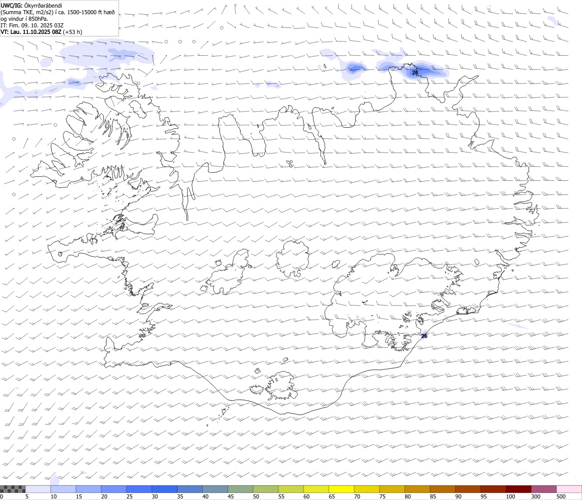
Task: Click the '26' value on the northeastern dark-blue patch
Action: 415,72
